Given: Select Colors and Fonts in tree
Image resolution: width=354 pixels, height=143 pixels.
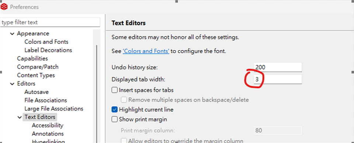Looking at the screenshot, I should (46, 42).
